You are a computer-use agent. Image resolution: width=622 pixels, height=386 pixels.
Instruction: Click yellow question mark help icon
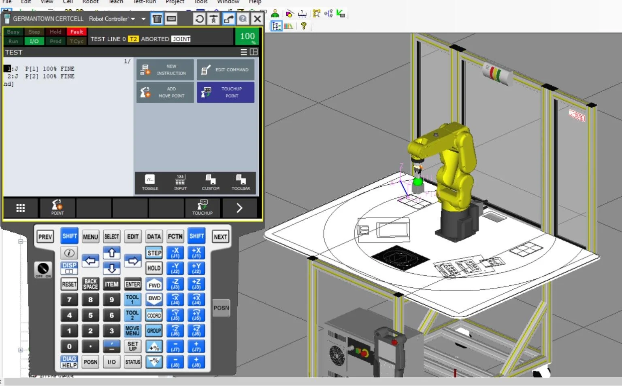(304, 26)
